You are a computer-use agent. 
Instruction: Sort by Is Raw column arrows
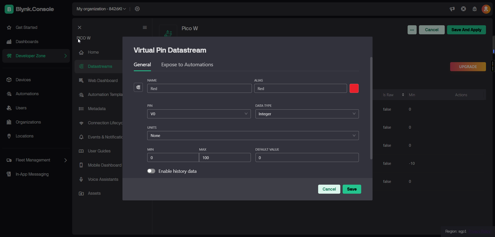coord(403,95)
